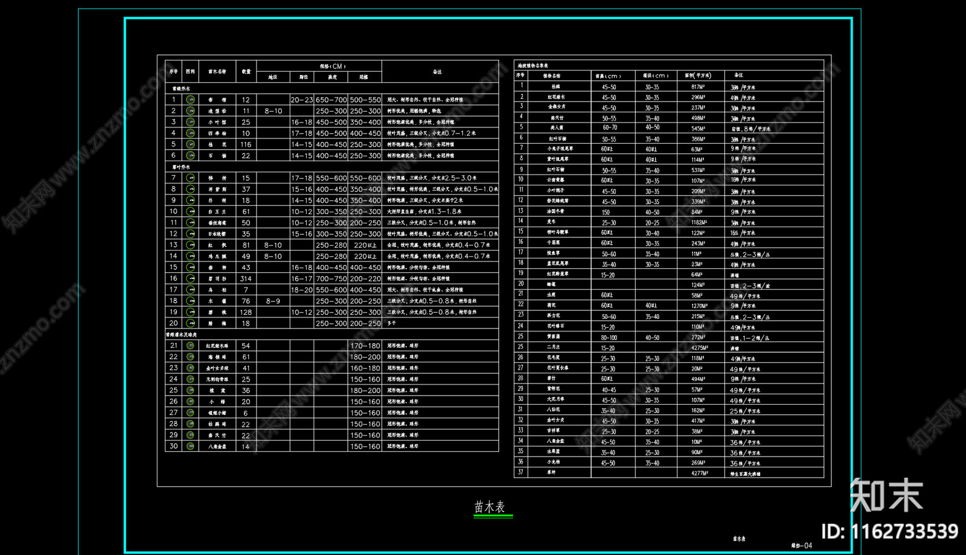Select the area value 817M² in right table
Image resolution: width=966 pixels, height=555 pixels.
click(698, 87)
